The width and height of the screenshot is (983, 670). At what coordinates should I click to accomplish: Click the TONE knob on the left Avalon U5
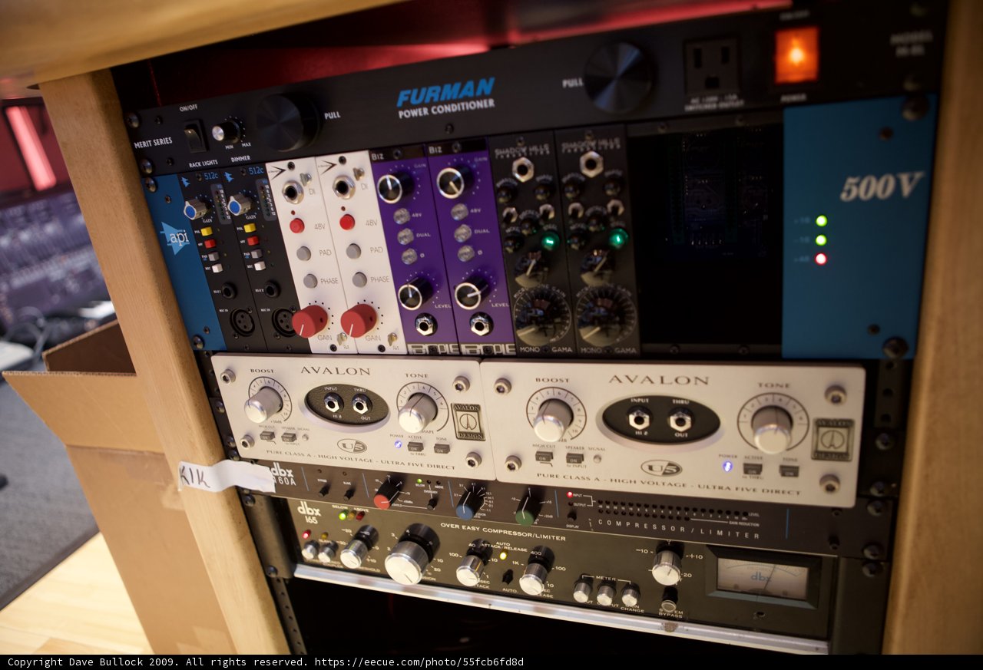(x=417, y=412)
